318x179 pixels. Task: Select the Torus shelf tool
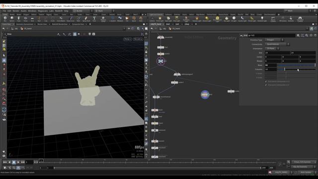[x=25, y=19]
